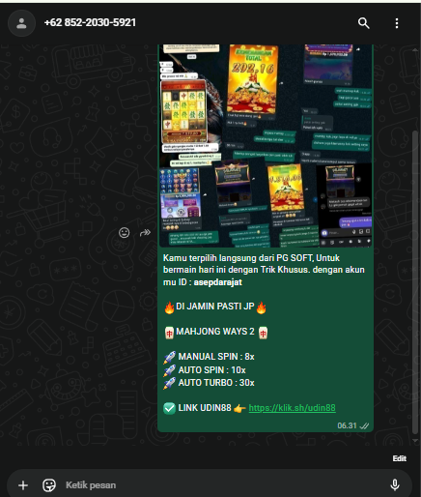Click the Edit label
The image size is (421, 497).
pos(399,458)
